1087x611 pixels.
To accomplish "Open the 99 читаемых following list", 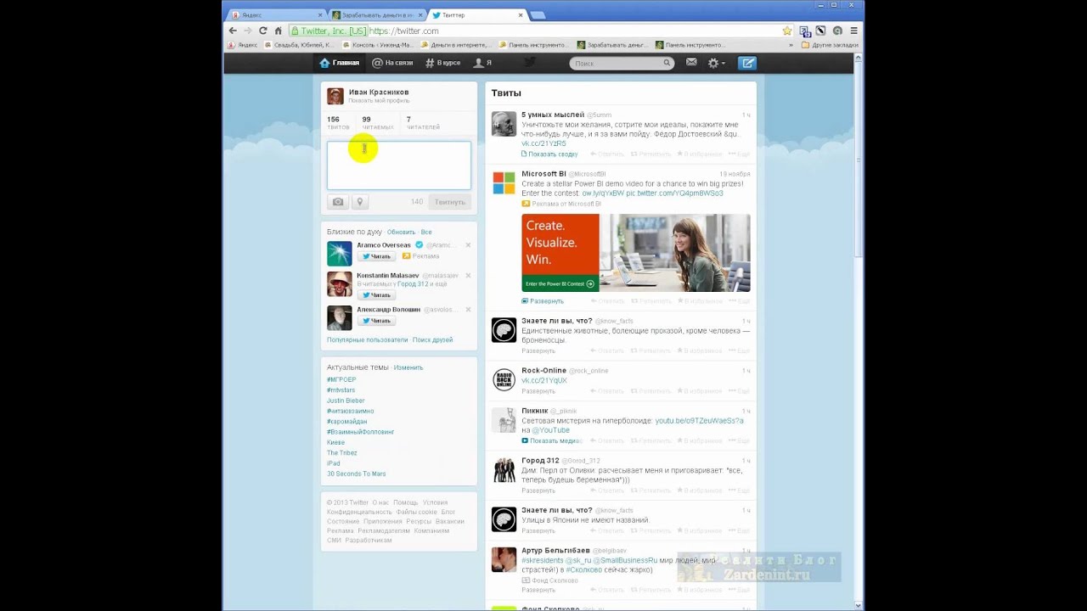I will tap(377, 123).
